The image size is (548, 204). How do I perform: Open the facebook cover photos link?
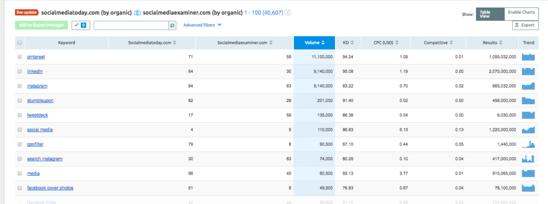point(50,188)
